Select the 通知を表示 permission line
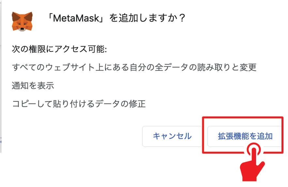The image size is (288, 187). click(33, 86)
